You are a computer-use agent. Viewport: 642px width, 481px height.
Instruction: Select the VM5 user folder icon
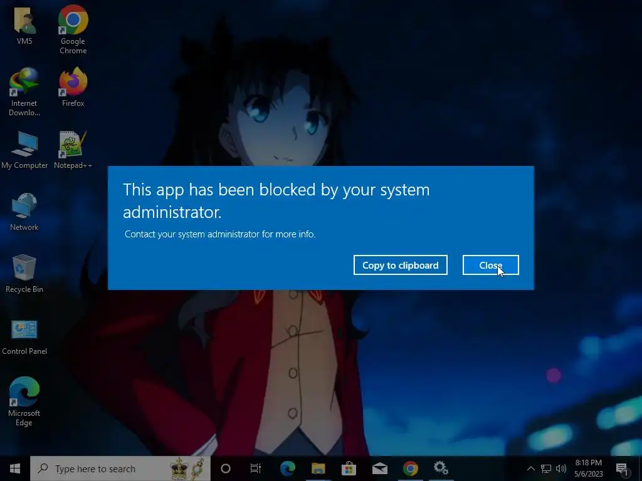(x=24, y=26)
